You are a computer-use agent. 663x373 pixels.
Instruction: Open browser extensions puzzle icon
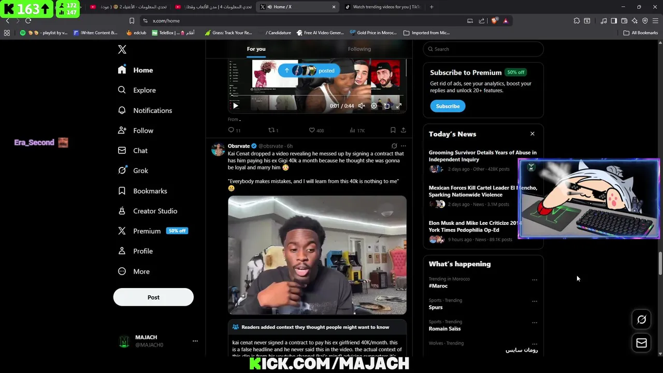(x=576, y=21)
